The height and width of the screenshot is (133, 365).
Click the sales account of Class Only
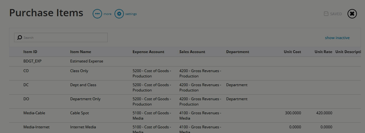point(200,73)
